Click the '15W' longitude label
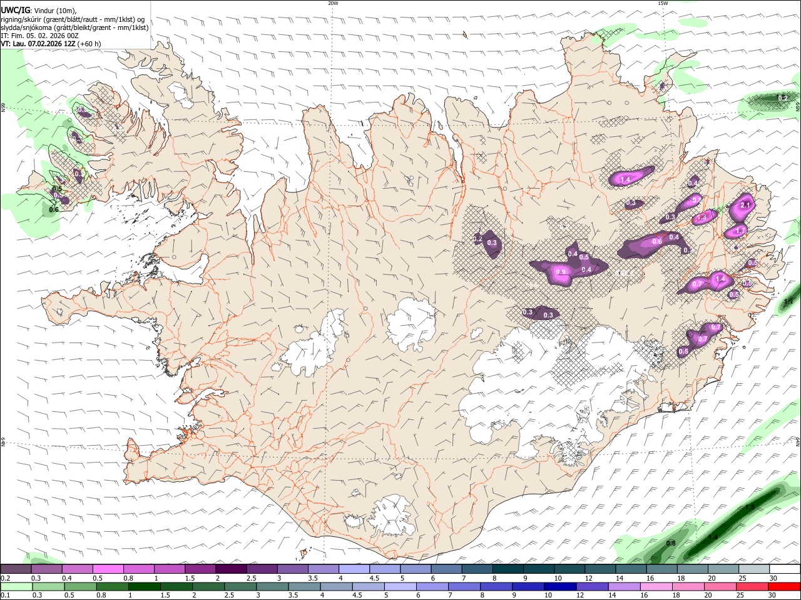The image size is (801, 600). 663,3
